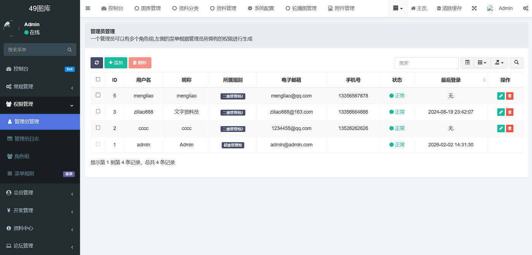Click 清除缓存 in the top bar
This screenshot has height=255, width=532.
pyautogui.click(x=449, y=8)
